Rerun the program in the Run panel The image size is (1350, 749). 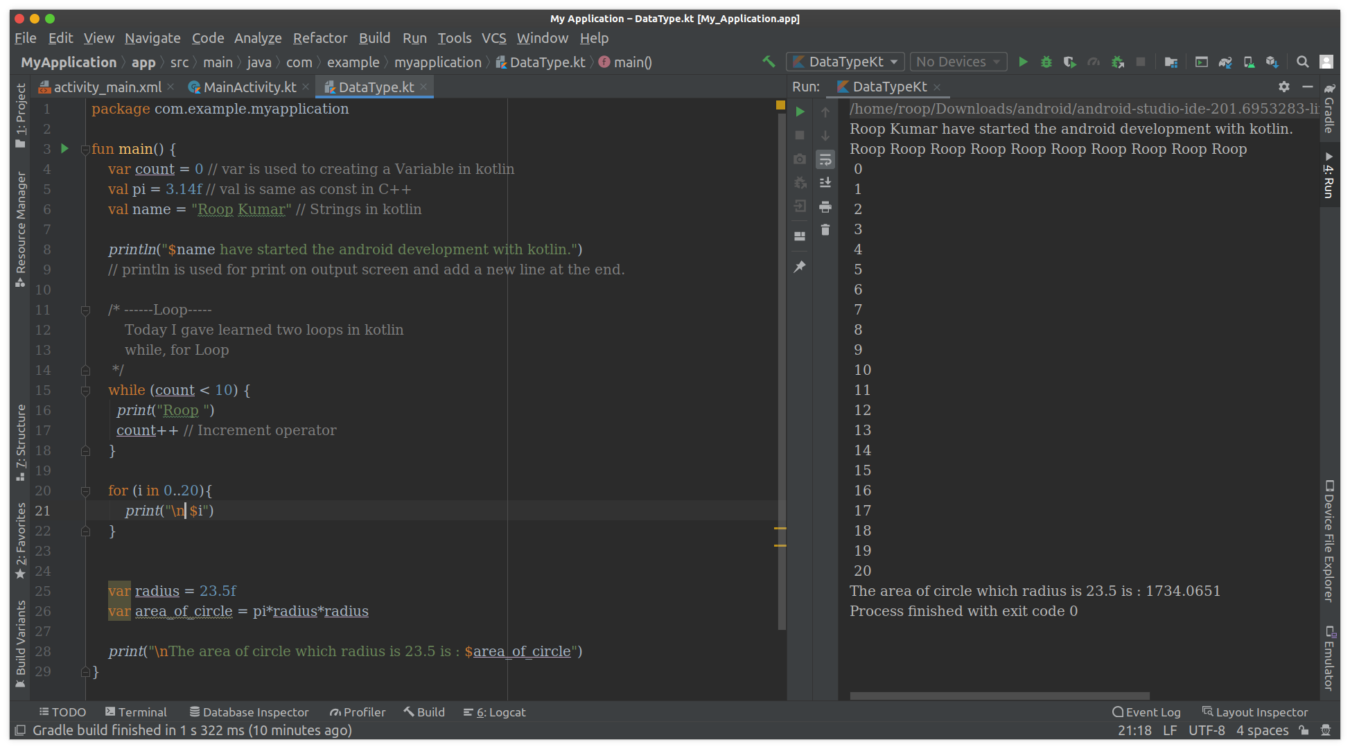coord(800,111)
